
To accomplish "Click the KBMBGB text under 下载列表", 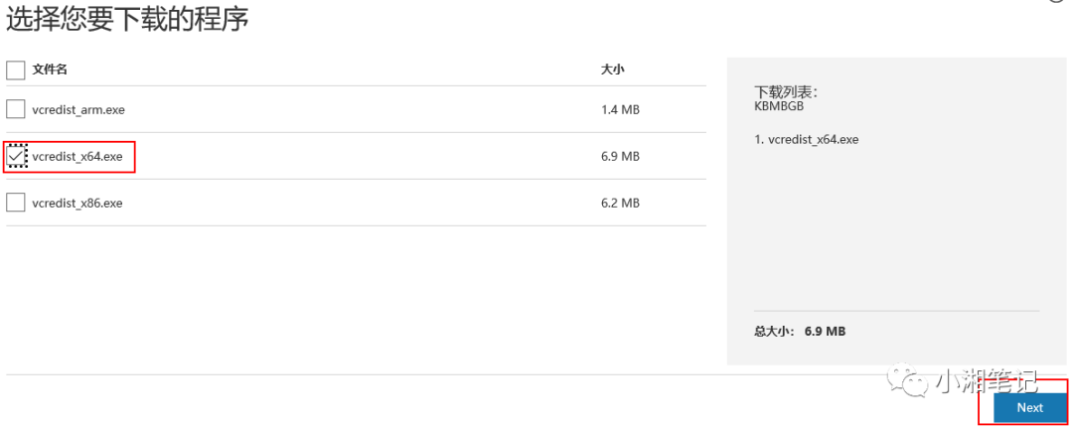I will click(779, 106).
